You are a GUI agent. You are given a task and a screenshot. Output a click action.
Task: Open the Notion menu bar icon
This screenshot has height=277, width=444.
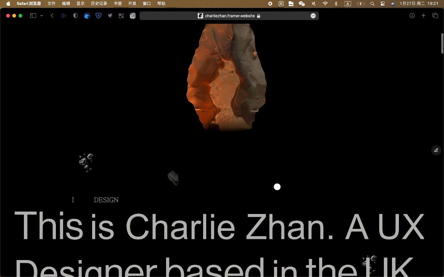(281, 4)
